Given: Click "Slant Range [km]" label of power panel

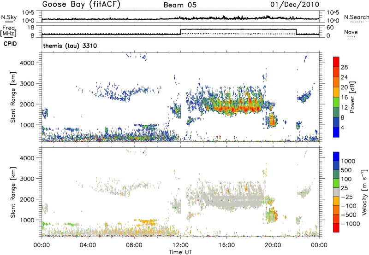Looking at the screenshot, I should pyautogui.click(x=13, y=97).
